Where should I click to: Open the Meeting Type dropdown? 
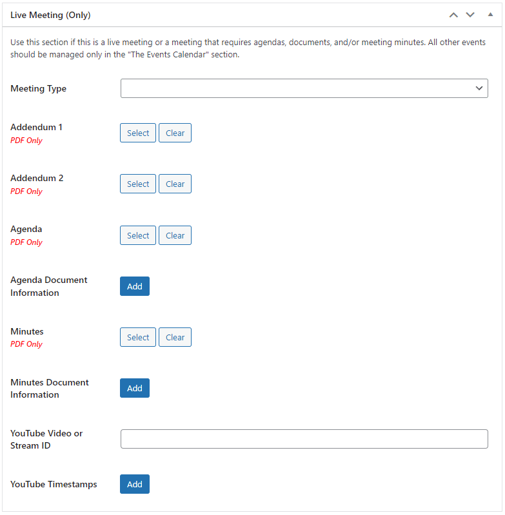tap(304, 88)
